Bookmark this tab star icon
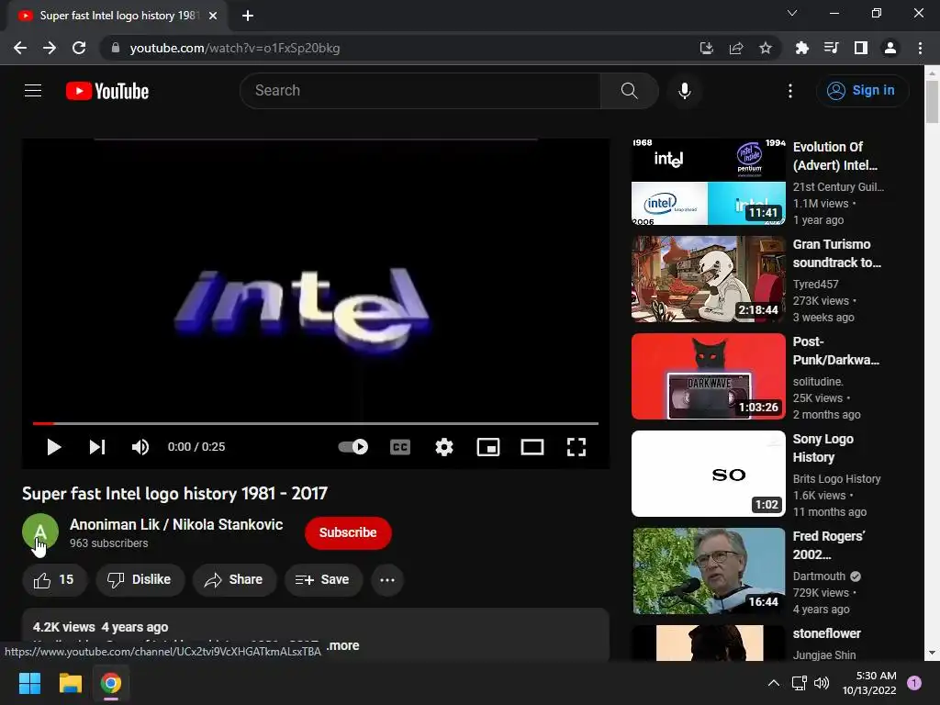Image resolution: width=940 pixels, height=705 pixels. [766, 48]
